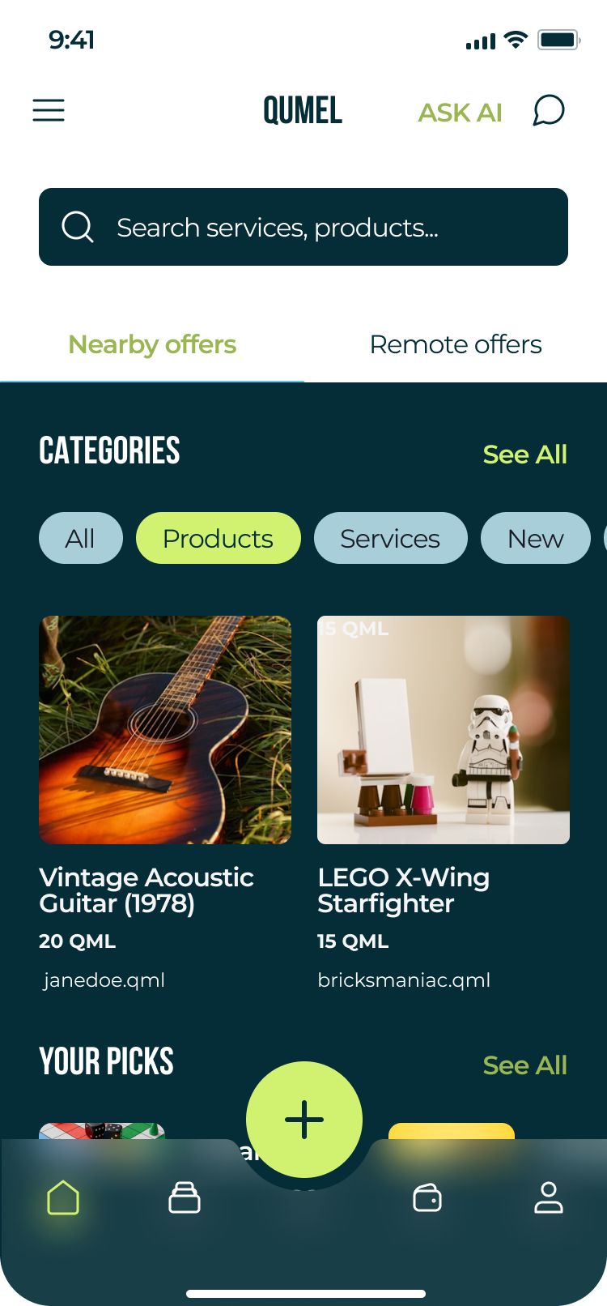This screenshot has height=1306, width=607.
Task: Open the profile icon in navigation
Action: point(549,1197)
